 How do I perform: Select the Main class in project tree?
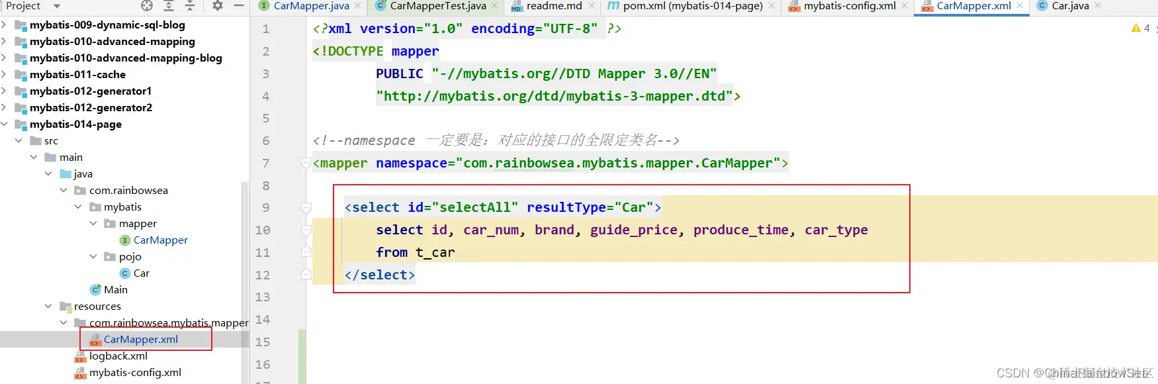pos(116,290)
